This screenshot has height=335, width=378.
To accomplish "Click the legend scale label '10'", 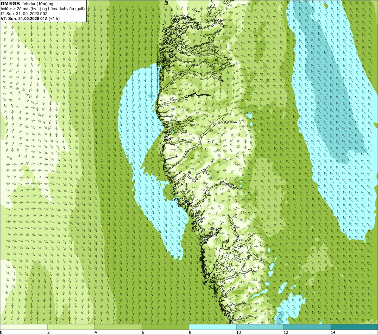I will pyautogui.click(x=239, y=332).
